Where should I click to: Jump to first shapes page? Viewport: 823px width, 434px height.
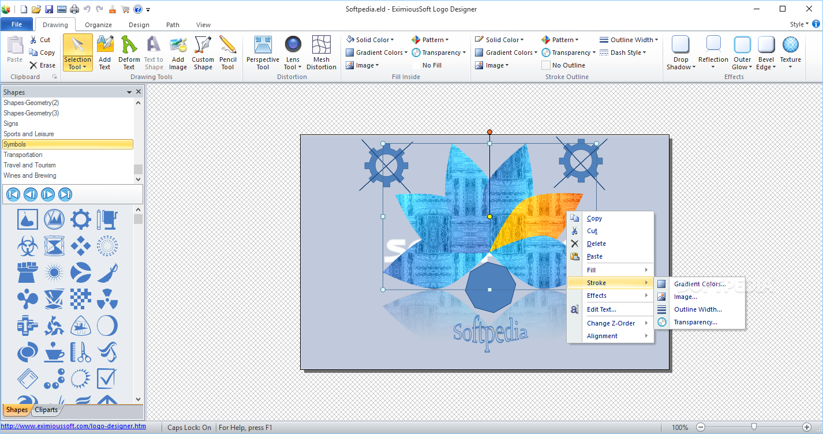click(x=13, y=194)
